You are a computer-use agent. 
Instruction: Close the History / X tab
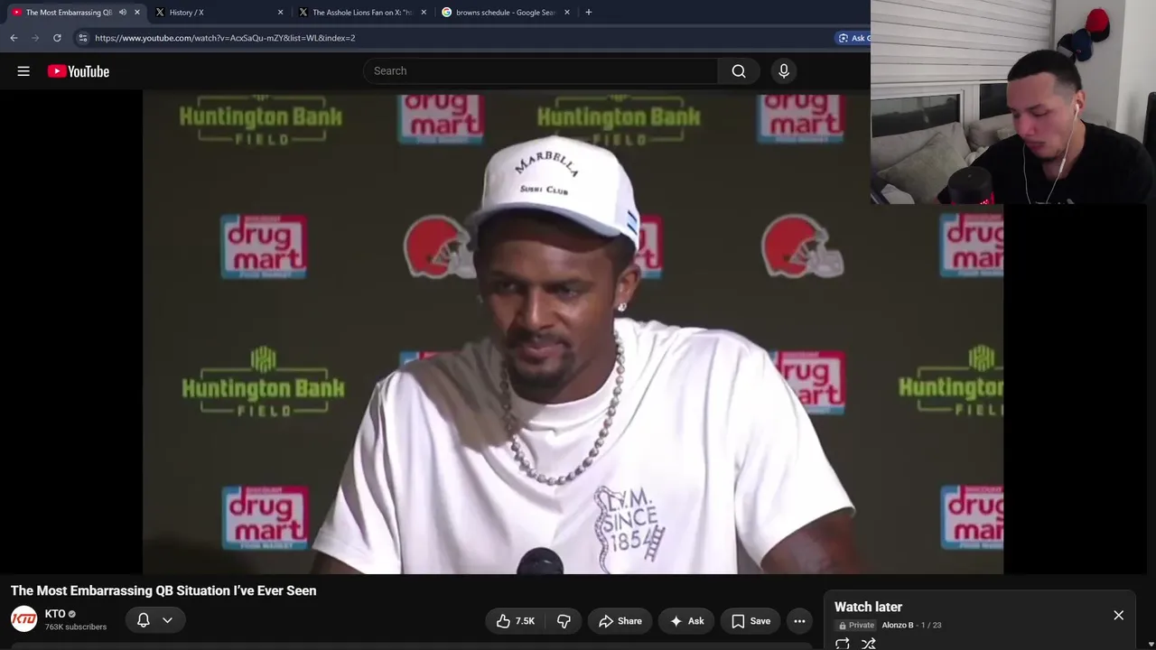pyautogui.click(x=280, y=13)
